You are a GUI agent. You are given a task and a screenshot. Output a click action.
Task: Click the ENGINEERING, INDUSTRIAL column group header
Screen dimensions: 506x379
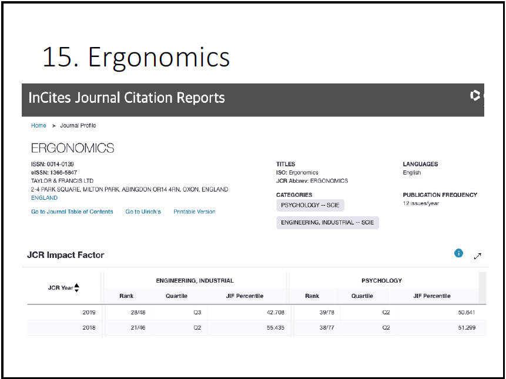point(195,281)
